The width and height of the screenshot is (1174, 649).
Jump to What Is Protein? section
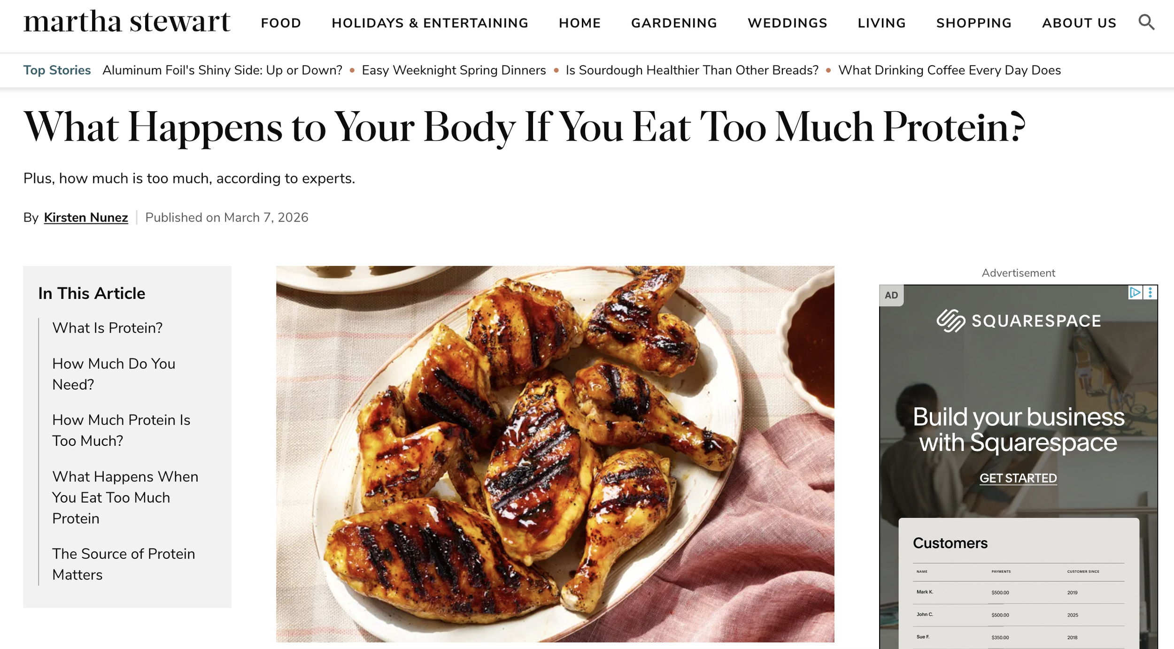coord(107,328)
